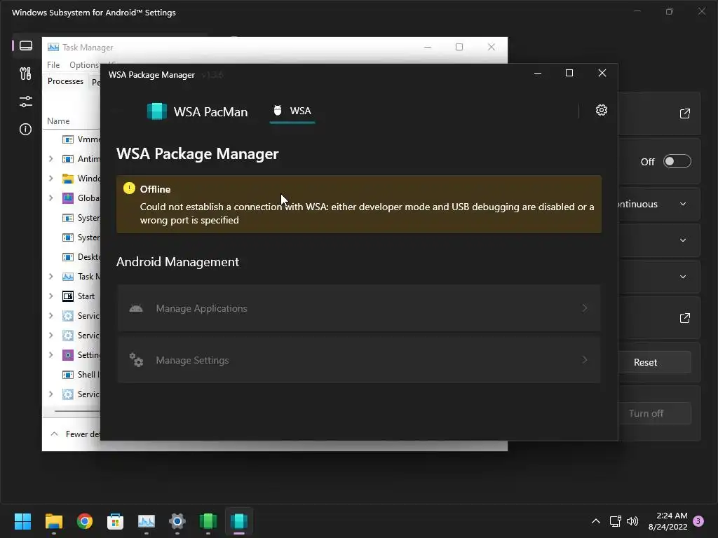
Task: Open network status in the system tray
Action: (x=616, y=521)
